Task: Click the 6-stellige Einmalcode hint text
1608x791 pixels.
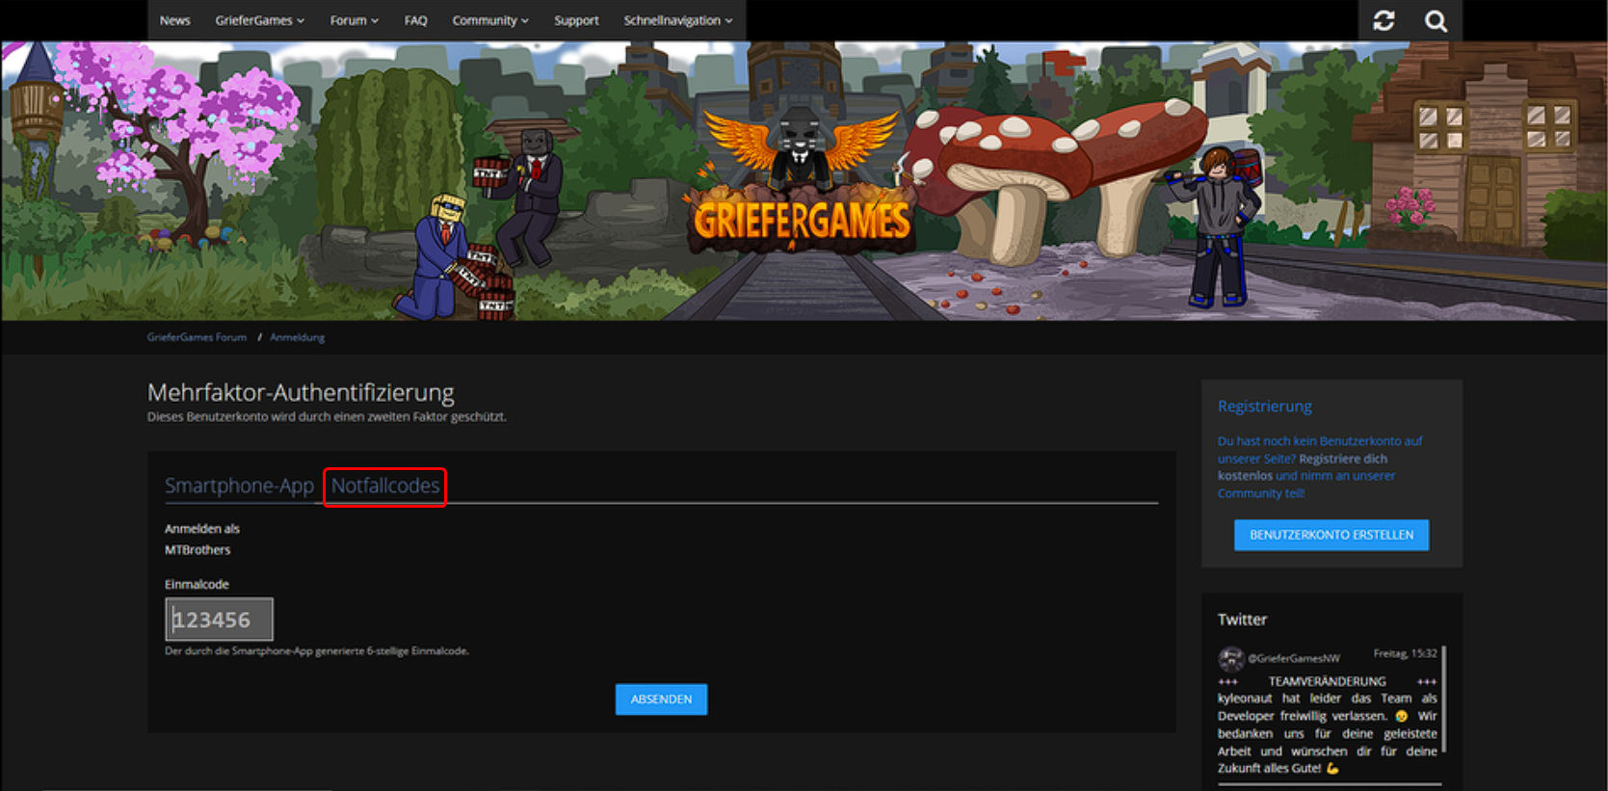Action: [x=316, y=651]
